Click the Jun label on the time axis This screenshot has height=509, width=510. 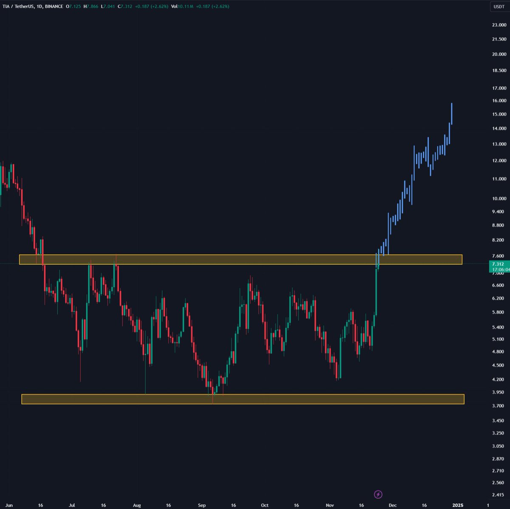(9, 505)
